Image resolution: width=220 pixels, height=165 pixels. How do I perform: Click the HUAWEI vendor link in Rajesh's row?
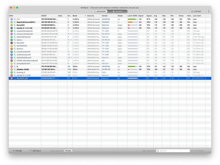106,22
